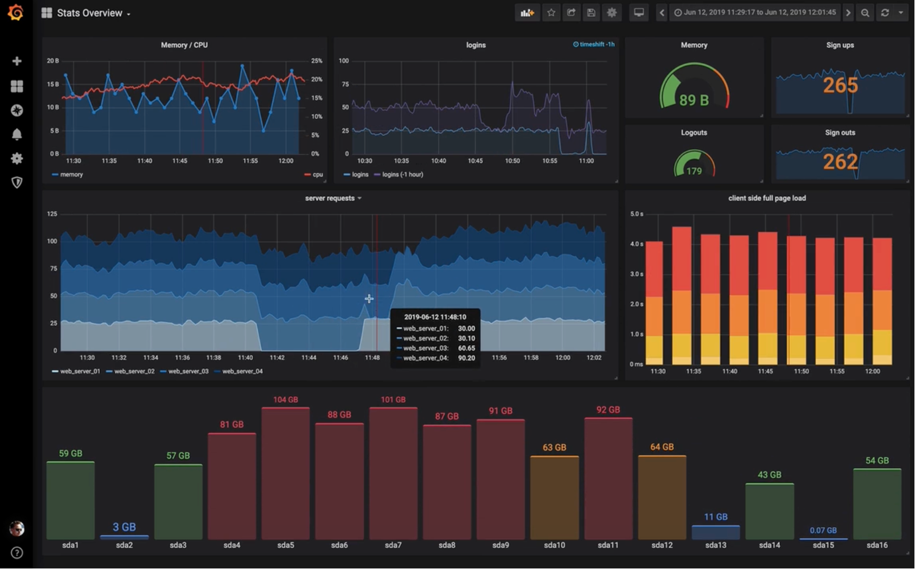
Task: Click the Add panel icon in toolbar
Action: 527,12
